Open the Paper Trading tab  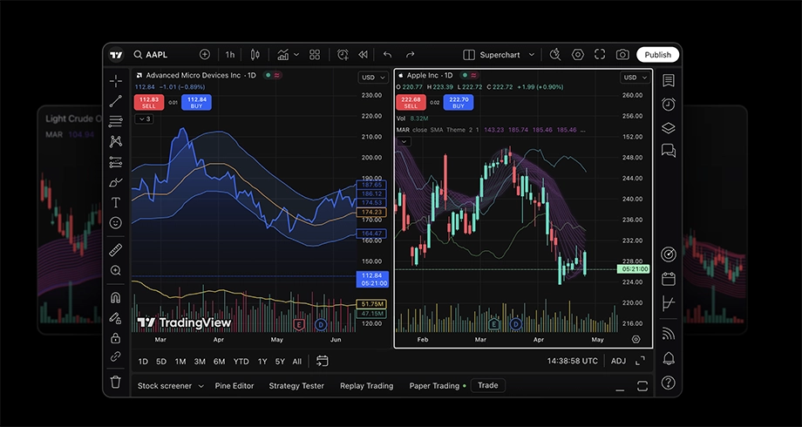pos(434,386)
